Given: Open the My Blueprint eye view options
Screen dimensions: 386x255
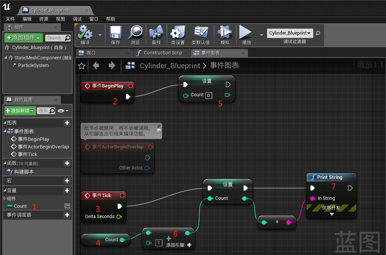Looking at the screenshot, I should pyautogui.click(x=63, y=111).
